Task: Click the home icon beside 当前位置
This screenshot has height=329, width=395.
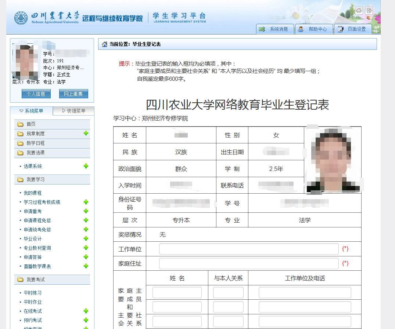Action: (x=104, y=44)
